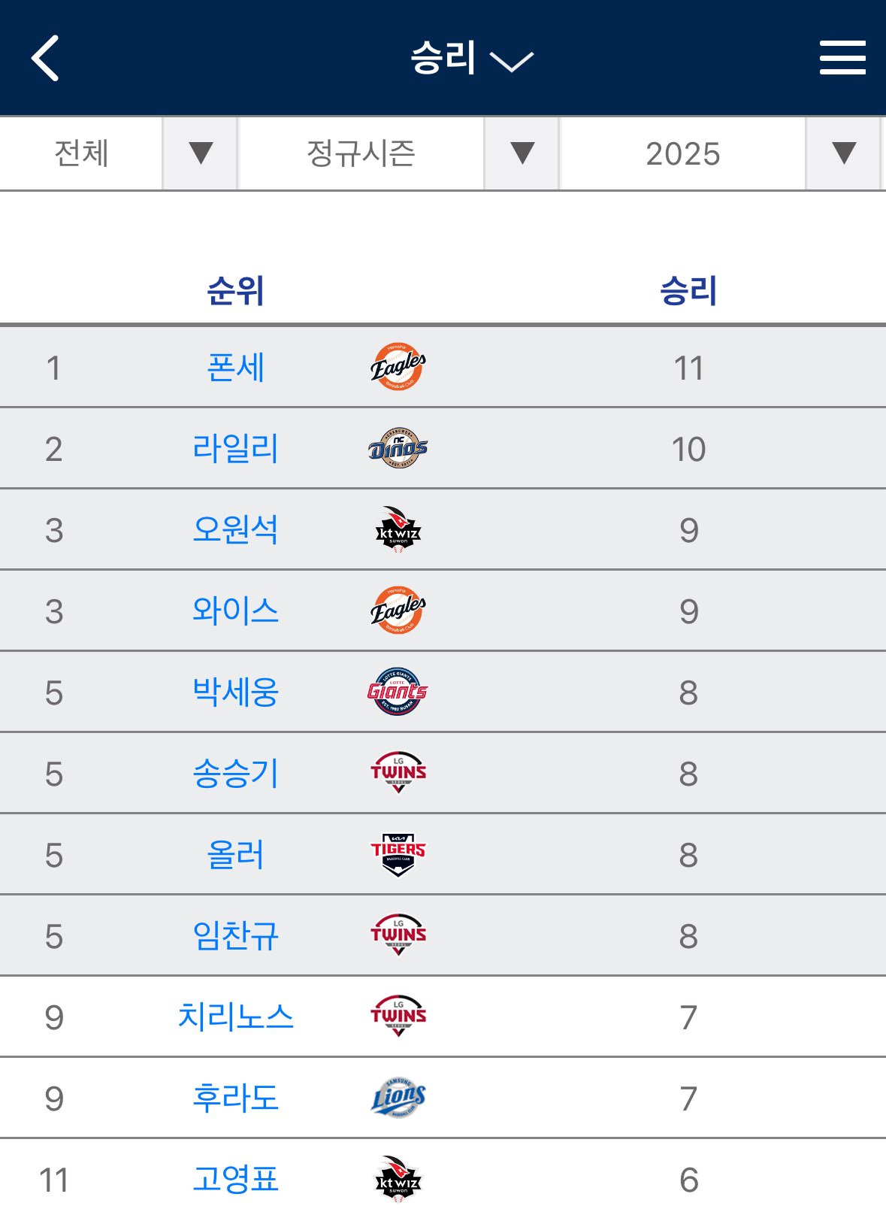This screenshot has height=1212, width=886.
Task: Tap the back arrow icon
Action: click(x=45, y=58)
